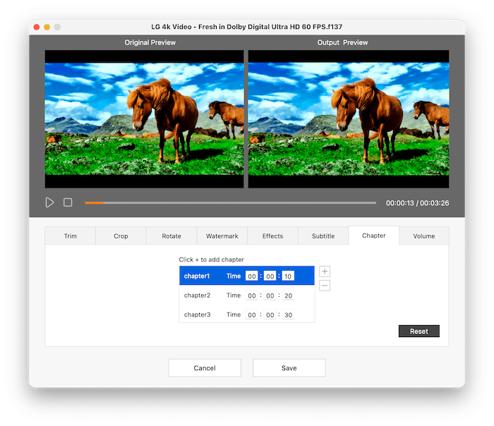Screen dimensions: 494x426
Task: Switch to the Trim tab
Action: (x=70, y=236)
